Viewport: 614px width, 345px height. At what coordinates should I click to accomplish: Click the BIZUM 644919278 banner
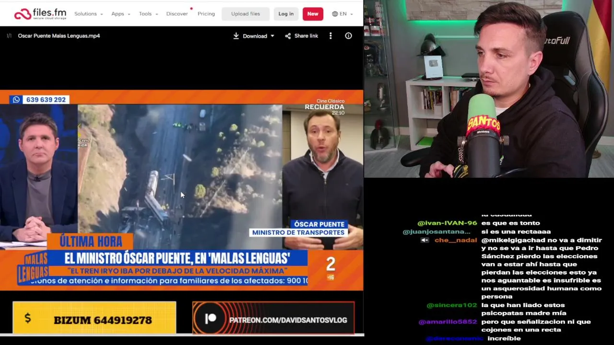(x=94, y=317)
